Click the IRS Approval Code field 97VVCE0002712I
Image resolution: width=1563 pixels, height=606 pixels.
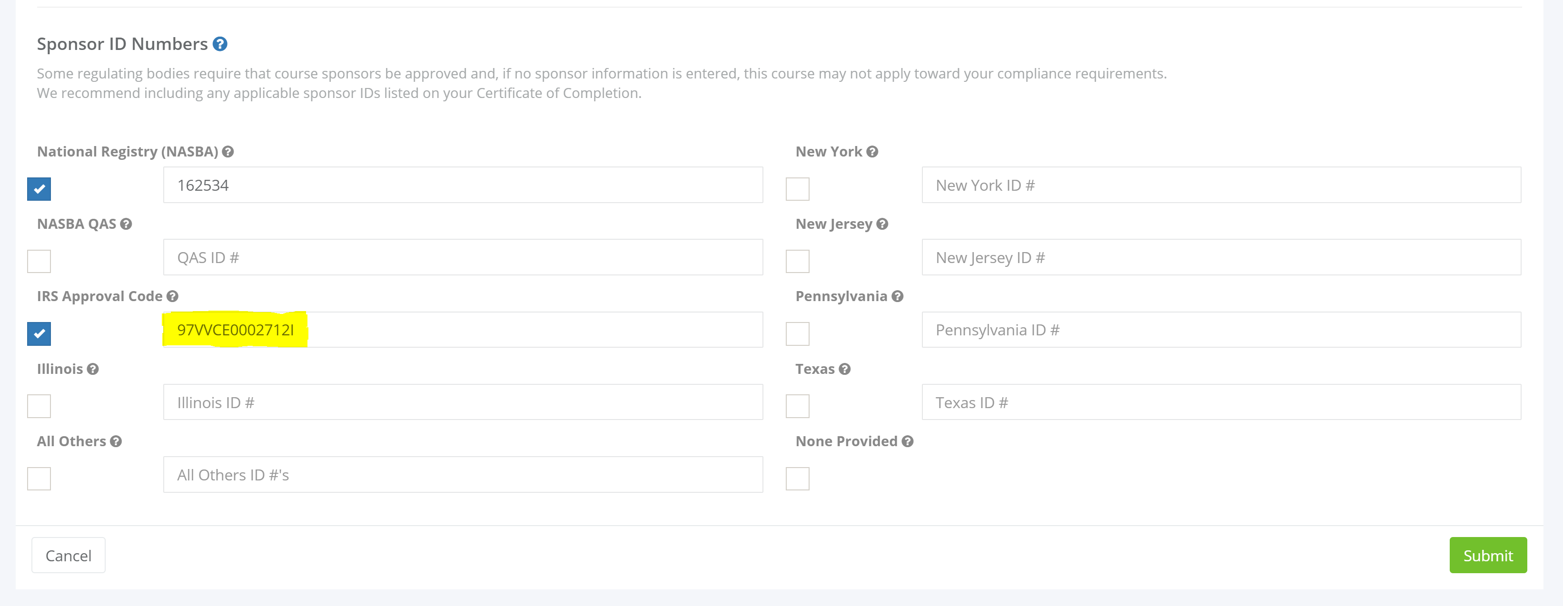463,329
